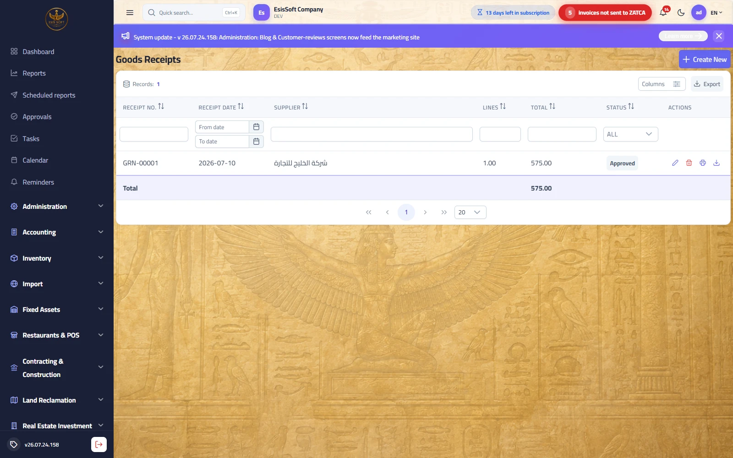The height and width of the screenshot is (458, 733).
Task: Click the red delete trash icon for GRN-00001
Action: [689, 163]
